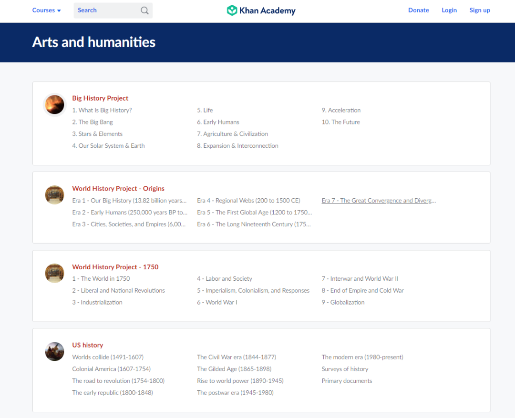Open the Big History Project thumbnail
The image size is (515, 418).
pyautogui.click(x=54, y=104)
